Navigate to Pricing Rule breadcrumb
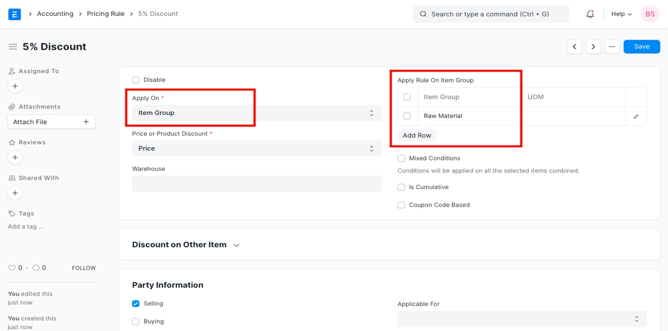The height and width of the screenshot is (331, 668). click(106, 14)
